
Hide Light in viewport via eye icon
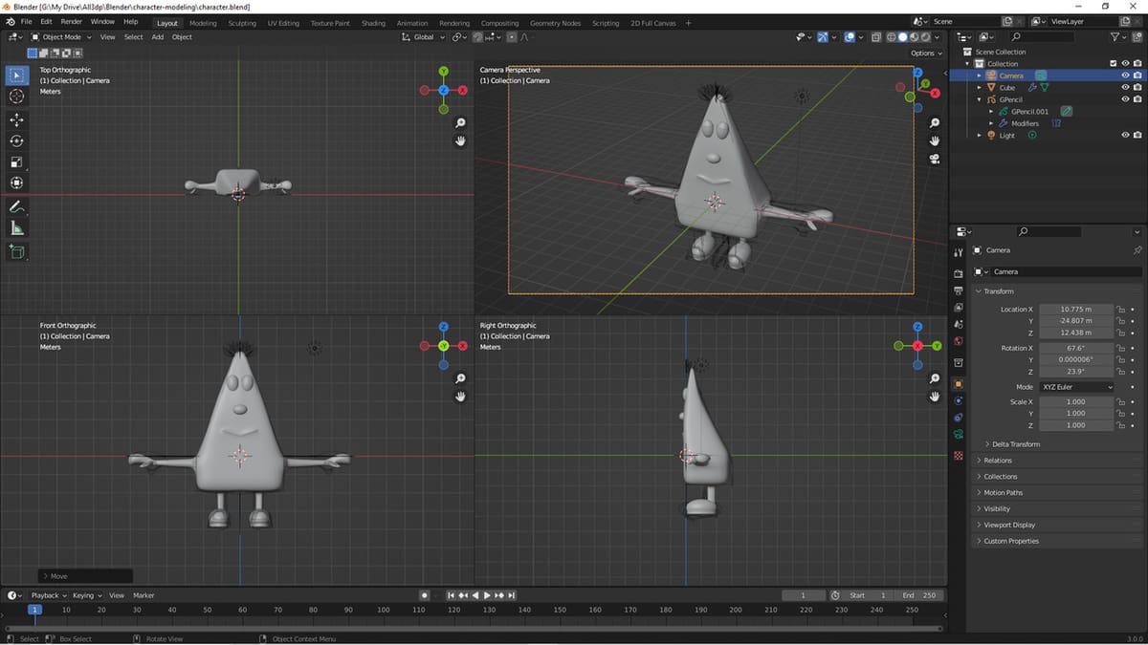click(x=1125, y=136)
